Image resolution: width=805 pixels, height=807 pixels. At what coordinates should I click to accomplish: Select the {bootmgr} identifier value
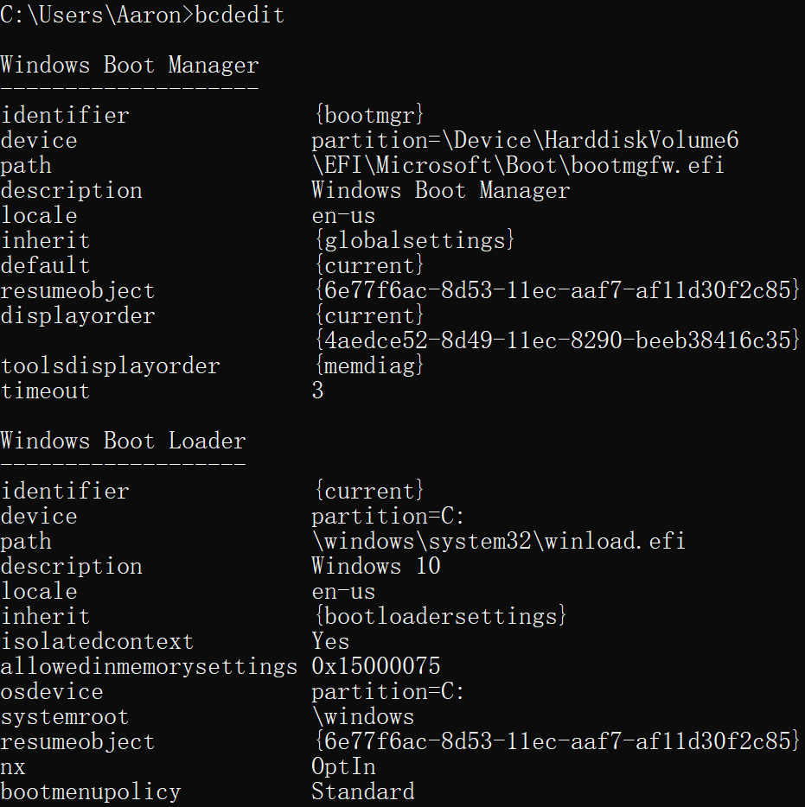(368, 115)
